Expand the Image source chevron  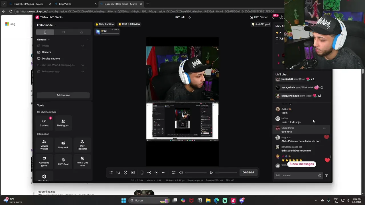[83, 46]
